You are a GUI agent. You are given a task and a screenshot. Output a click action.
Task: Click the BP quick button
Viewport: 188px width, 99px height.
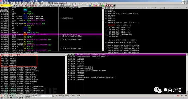(x=71, y=4)
